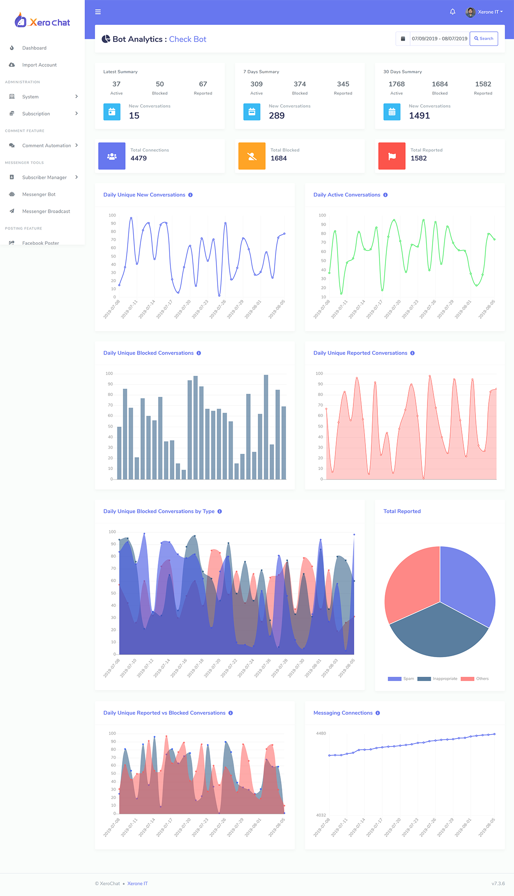Click the 30 Days Summary calendar icon

click(x=392, y=112)
